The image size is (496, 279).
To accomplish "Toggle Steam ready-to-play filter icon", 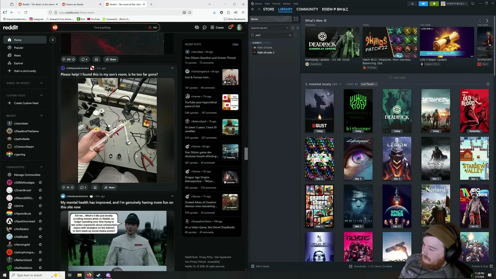I will [298, 28].
